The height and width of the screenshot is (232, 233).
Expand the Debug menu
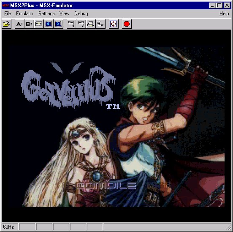pyautogui.click(x=81, y=14)
